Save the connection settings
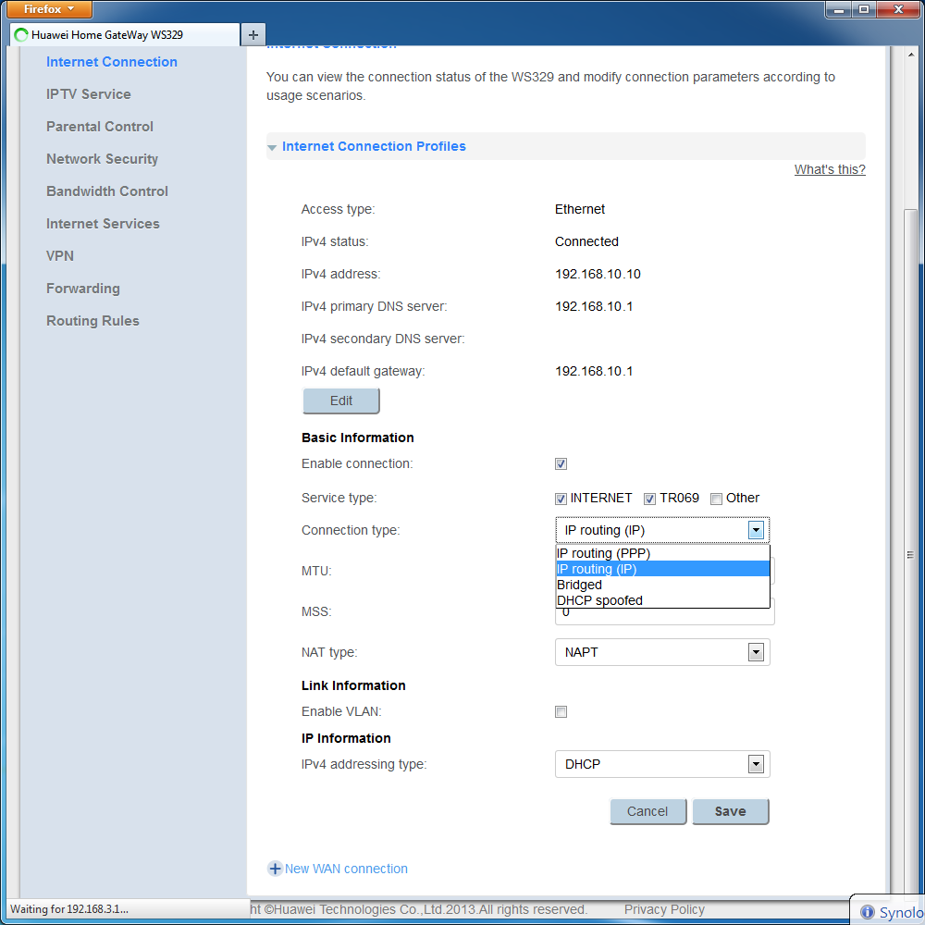Screen dimensions: 925x925 [731, 812]
